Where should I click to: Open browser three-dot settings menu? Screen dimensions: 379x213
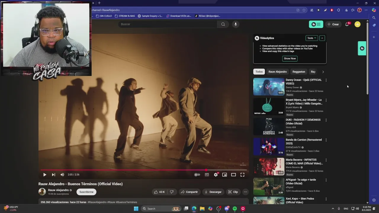pyautogui.click(x=366, y=10)
